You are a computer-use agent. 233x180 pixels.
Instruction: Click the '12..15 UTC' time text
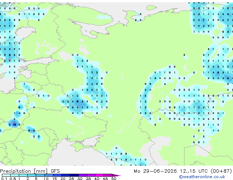(194, 171)
